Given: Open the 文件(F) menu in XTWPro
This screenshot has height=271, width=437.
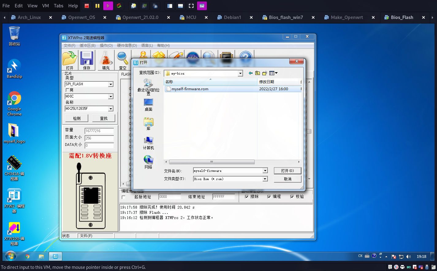Looking at the screenshot, I should click(x=69, y=45).
